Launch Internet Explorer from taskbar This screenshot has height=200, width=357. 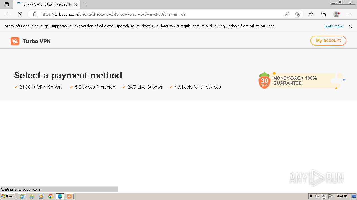click(22, 196)
